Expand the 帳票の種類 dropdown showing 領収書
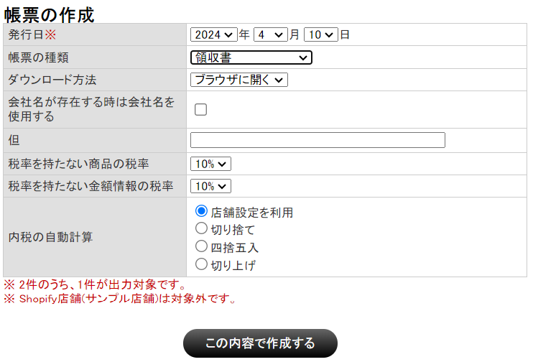The height and width of the screenshot is (362, 533). (251, 57)
